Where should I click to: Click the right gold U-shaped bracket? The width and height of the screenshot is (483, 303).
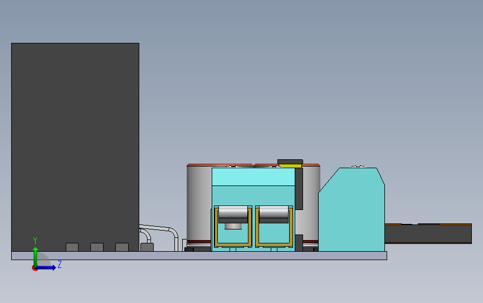pyautogui.click(x=274, y=227)
